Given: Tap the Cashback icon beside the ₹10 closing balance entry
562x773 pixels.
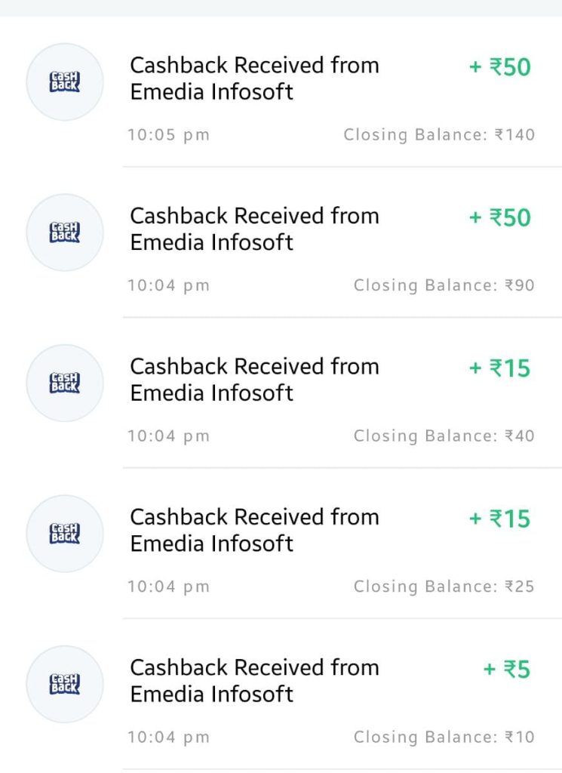Looking at the screenshot, I should tap(65, 684).
